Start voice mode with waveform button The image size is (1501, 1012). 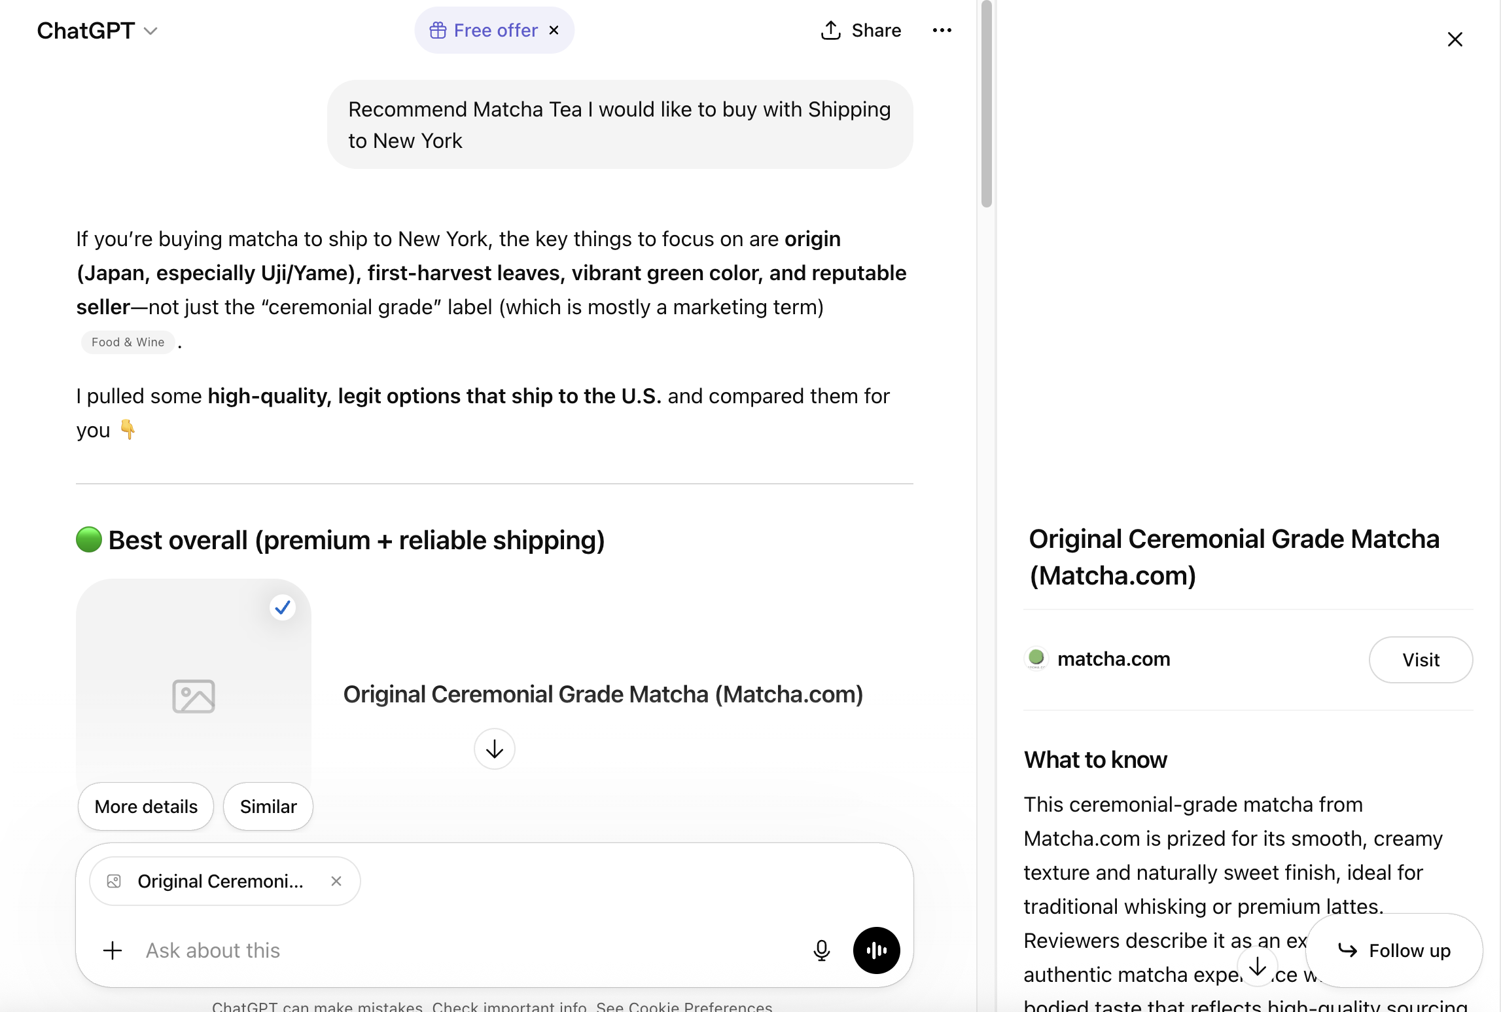[876, 950]
